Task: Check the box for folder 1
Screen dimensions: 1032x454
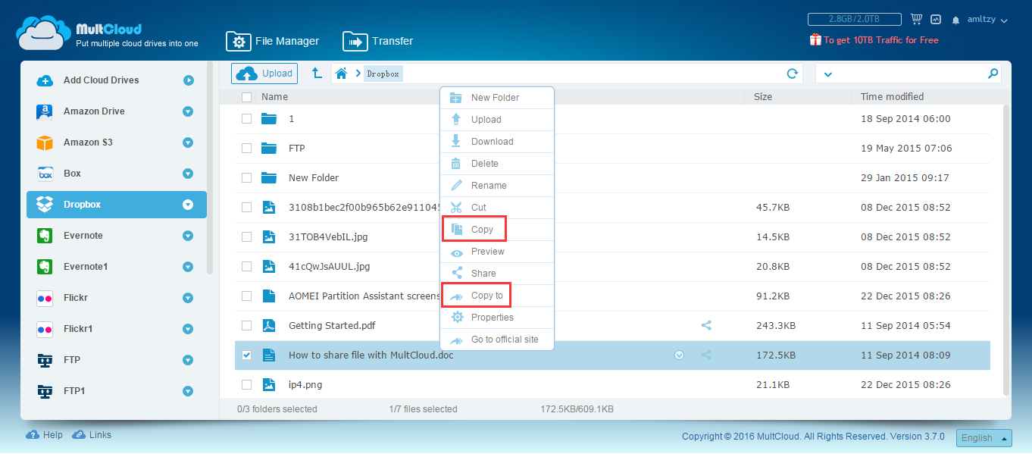Action: (x=246, y=119)
